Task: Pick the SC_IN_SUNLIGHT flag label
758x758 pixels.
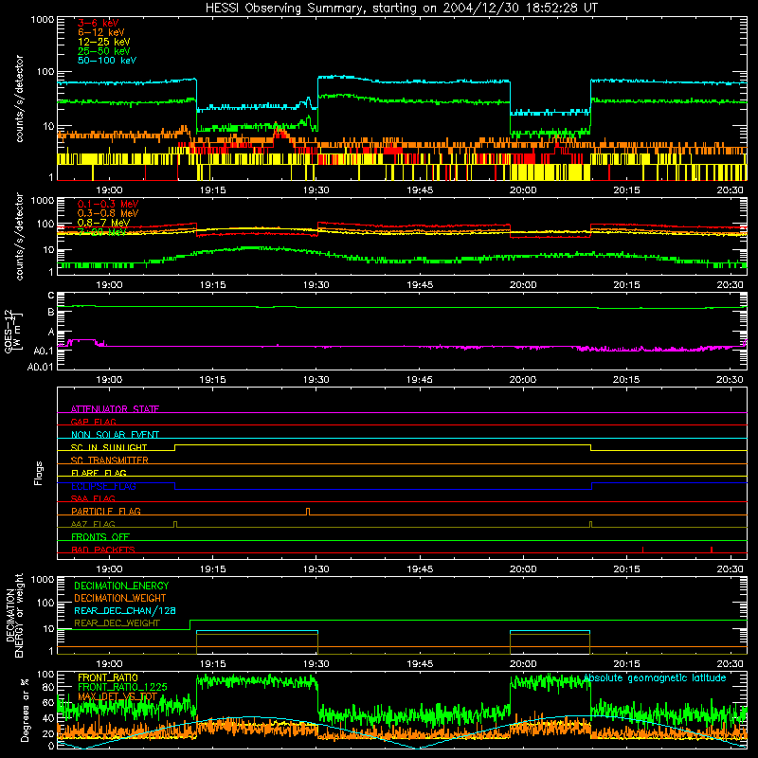Action: click(x=109, y=447)
